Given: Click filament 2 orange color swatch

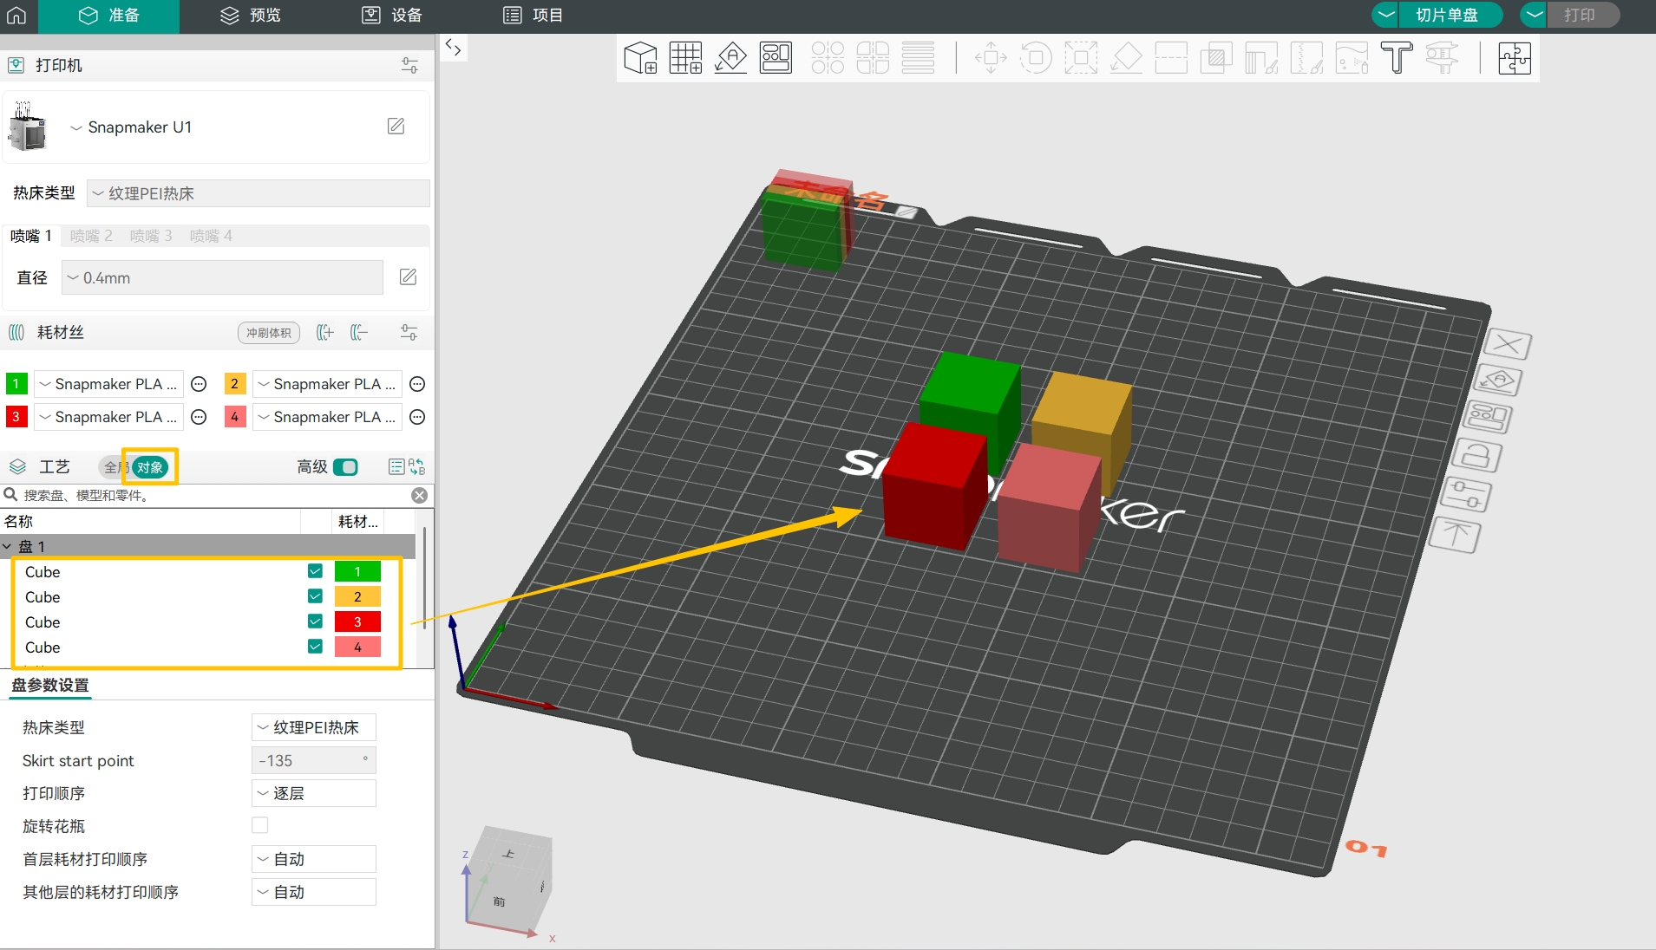Looking at the screenshot, I should tap(234, 384).
